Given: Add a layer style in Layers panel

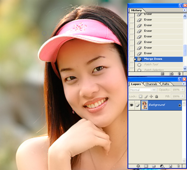Looking at the screenshot, I should coord(138,166).
